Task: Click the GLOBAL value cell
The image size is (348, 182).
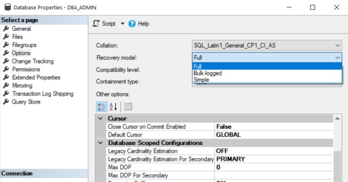Action: pyautogui.click(x=274, y=135)
